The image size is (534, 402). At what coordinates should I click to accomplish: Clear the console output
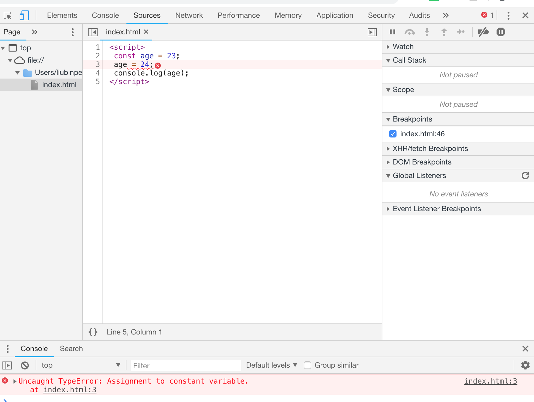tap(25, 365)
